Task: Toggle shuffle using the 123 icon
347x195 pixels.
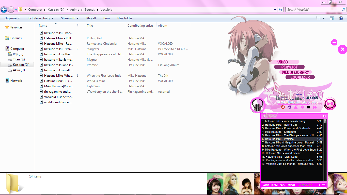Action: coord(289,107)
